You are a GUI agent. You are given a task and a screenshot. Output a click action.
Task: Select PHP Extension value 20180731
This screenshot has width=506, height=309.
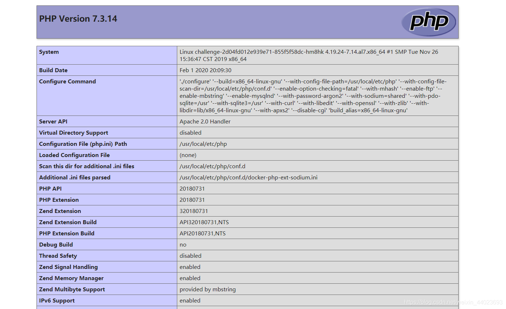pyautogui.click(x=192, y=200)
